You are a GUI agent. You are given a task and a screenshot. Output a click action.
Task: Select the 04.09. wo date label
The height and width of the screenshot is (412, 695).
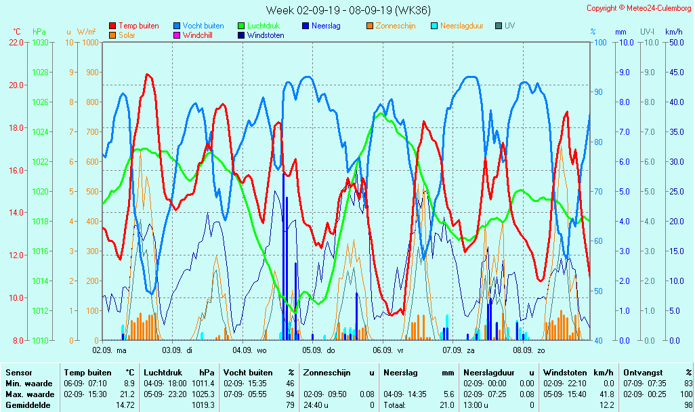point(250,350)
